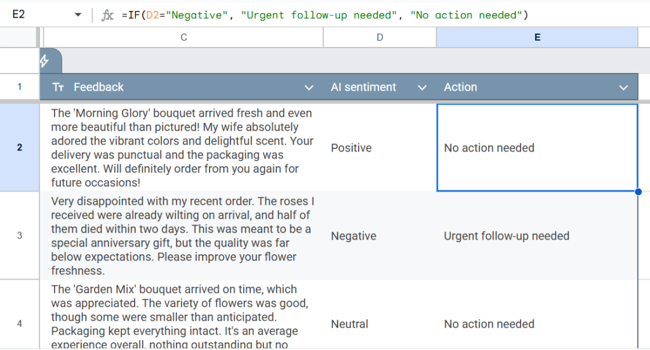Click inside the formula bar text
650x350 pixels.
coord(325,15)
